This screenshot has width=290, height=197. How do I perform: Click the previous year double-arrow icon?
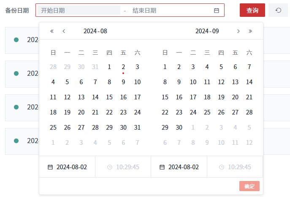pyautogui.click(x=52, y=31)
